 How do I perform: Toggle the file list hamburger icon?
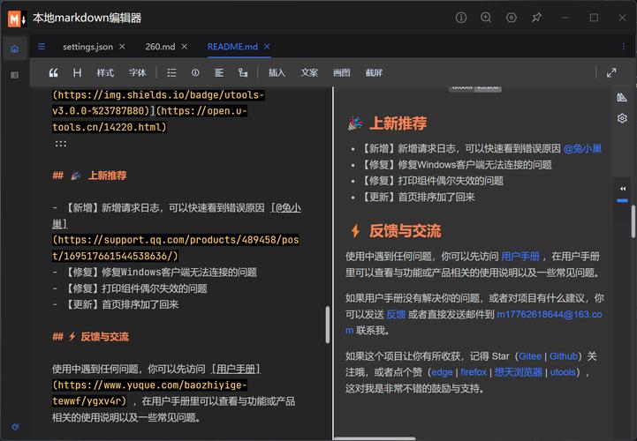pos(42,47)
